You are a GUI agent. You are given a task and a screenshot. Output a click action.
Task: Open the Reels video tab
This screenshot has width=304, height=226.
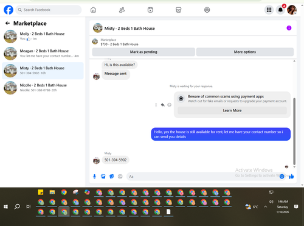click(150, 10)
